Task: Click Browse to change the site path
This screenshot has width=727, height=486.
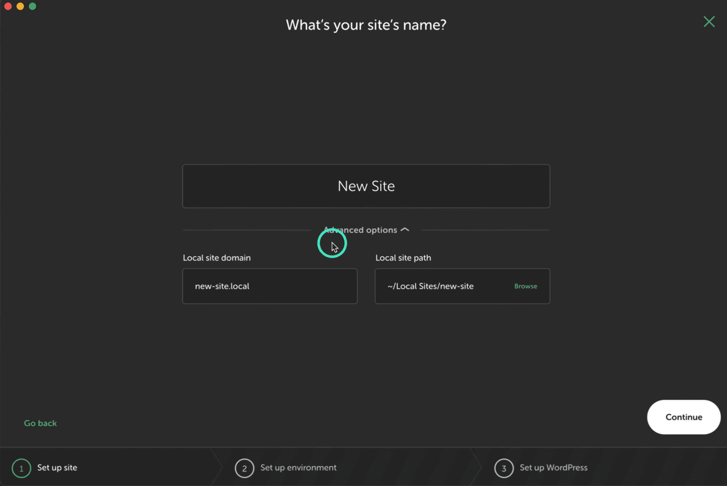Action: [x=526, y=286]
